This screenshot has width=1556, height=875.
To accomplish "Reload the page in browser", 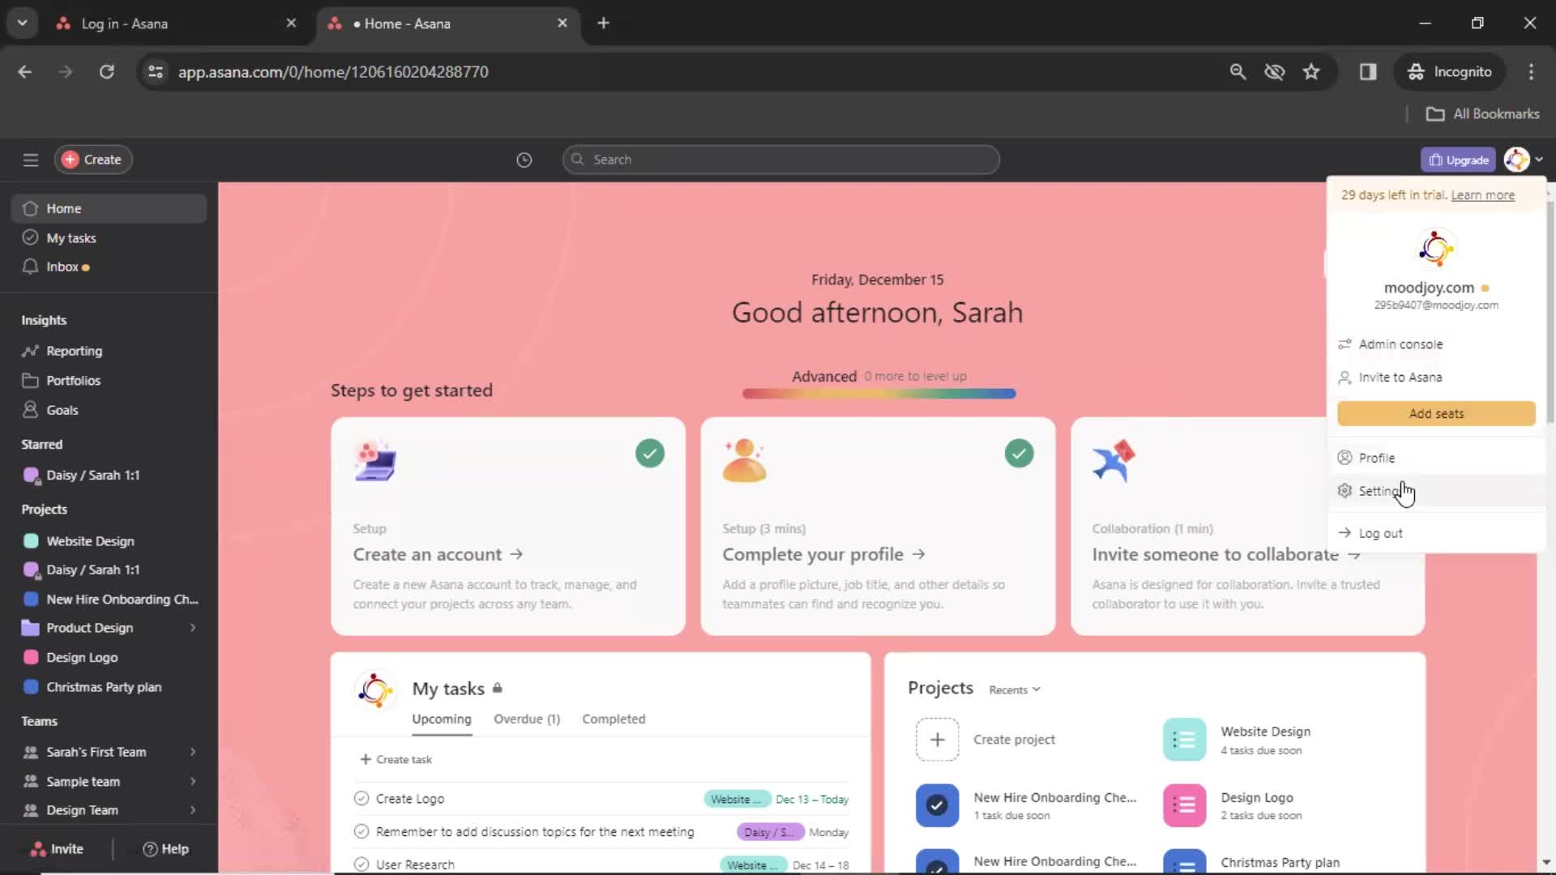I will coord(107,72).
